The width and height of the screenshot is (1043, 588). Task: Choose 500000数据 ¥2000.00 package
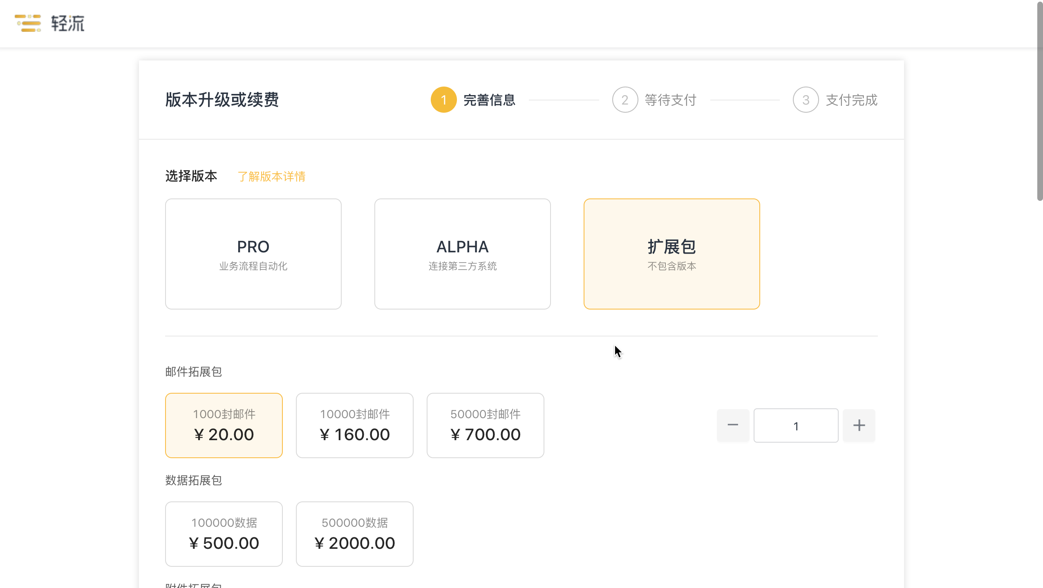tap(354, 534)
